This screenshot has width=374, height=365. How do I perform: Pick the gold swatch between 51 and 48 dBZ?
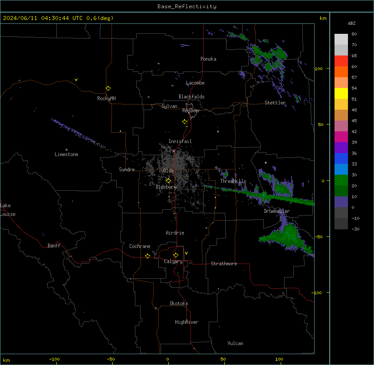pos(341,104)
